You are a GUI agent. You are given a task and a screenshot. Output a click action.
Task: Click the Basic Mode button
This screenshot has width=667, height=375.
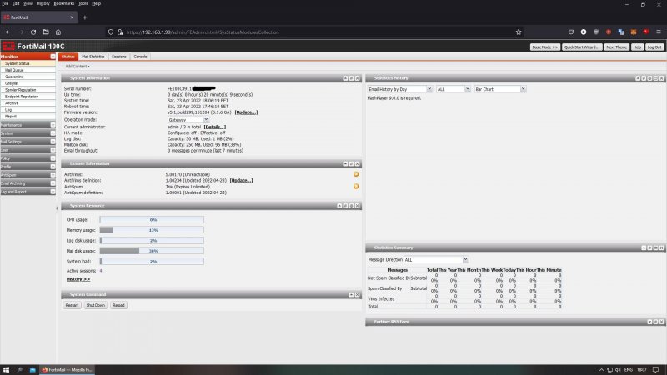[545, 47]
